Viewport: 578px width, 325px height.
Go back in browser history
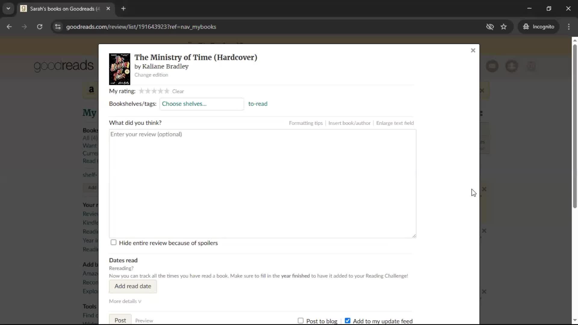point(9,27)
